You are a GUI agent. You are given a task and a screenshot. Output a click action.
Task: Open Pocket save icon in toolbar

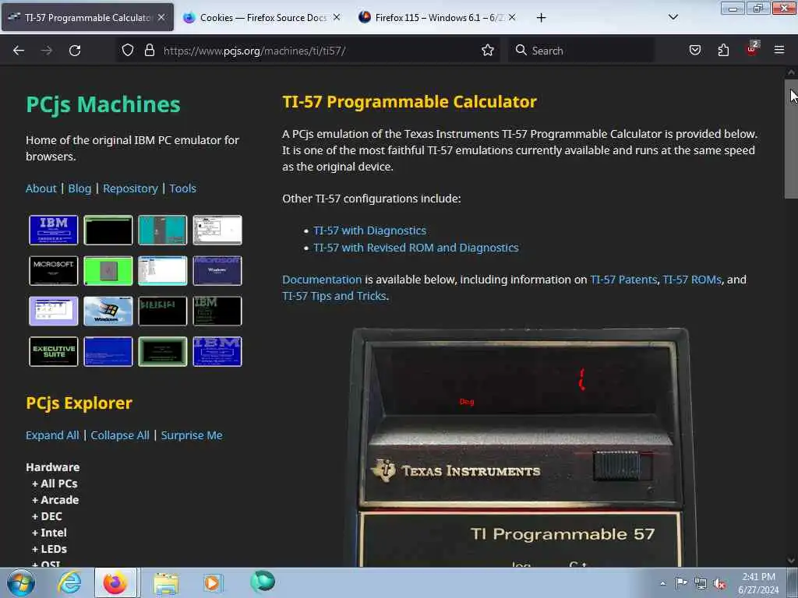tap(694, 51)
